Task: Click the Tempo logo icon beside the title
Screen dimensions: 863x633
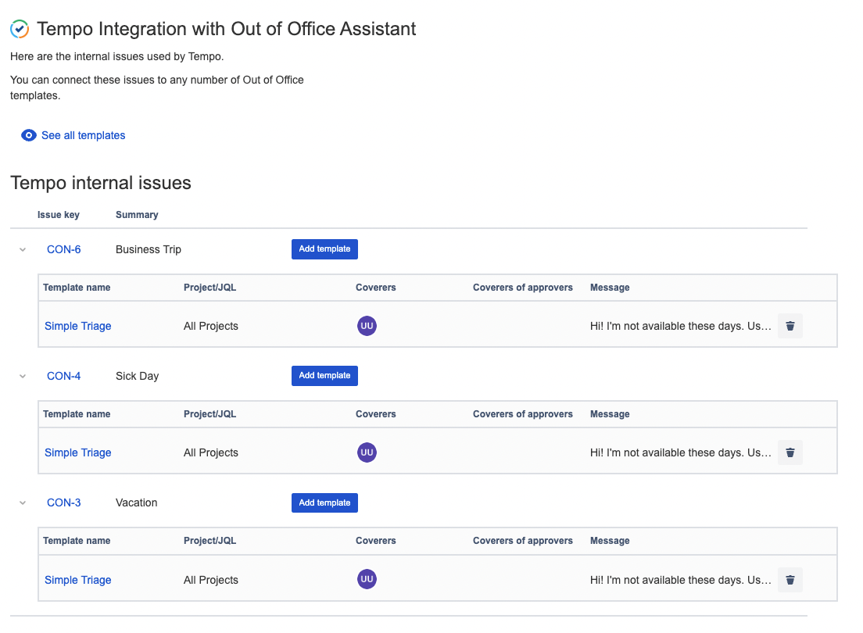Action: pos(20,29)
